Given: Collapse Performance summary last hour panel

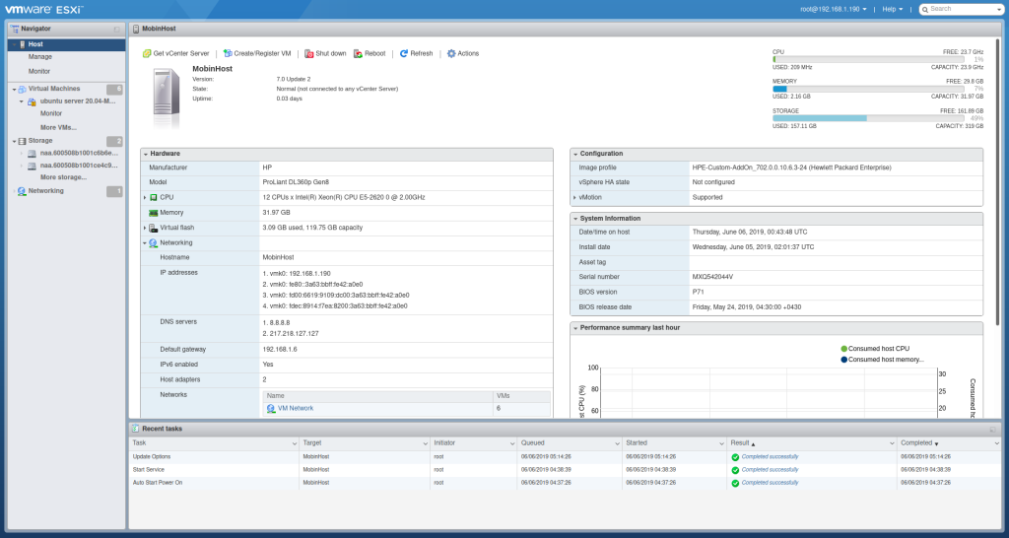Looking at the screenshot, I should (575, 328).
